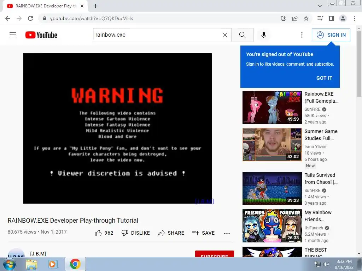Share this page from address bar
Viewport: 362px width, 271px height.
pos(295,18)
